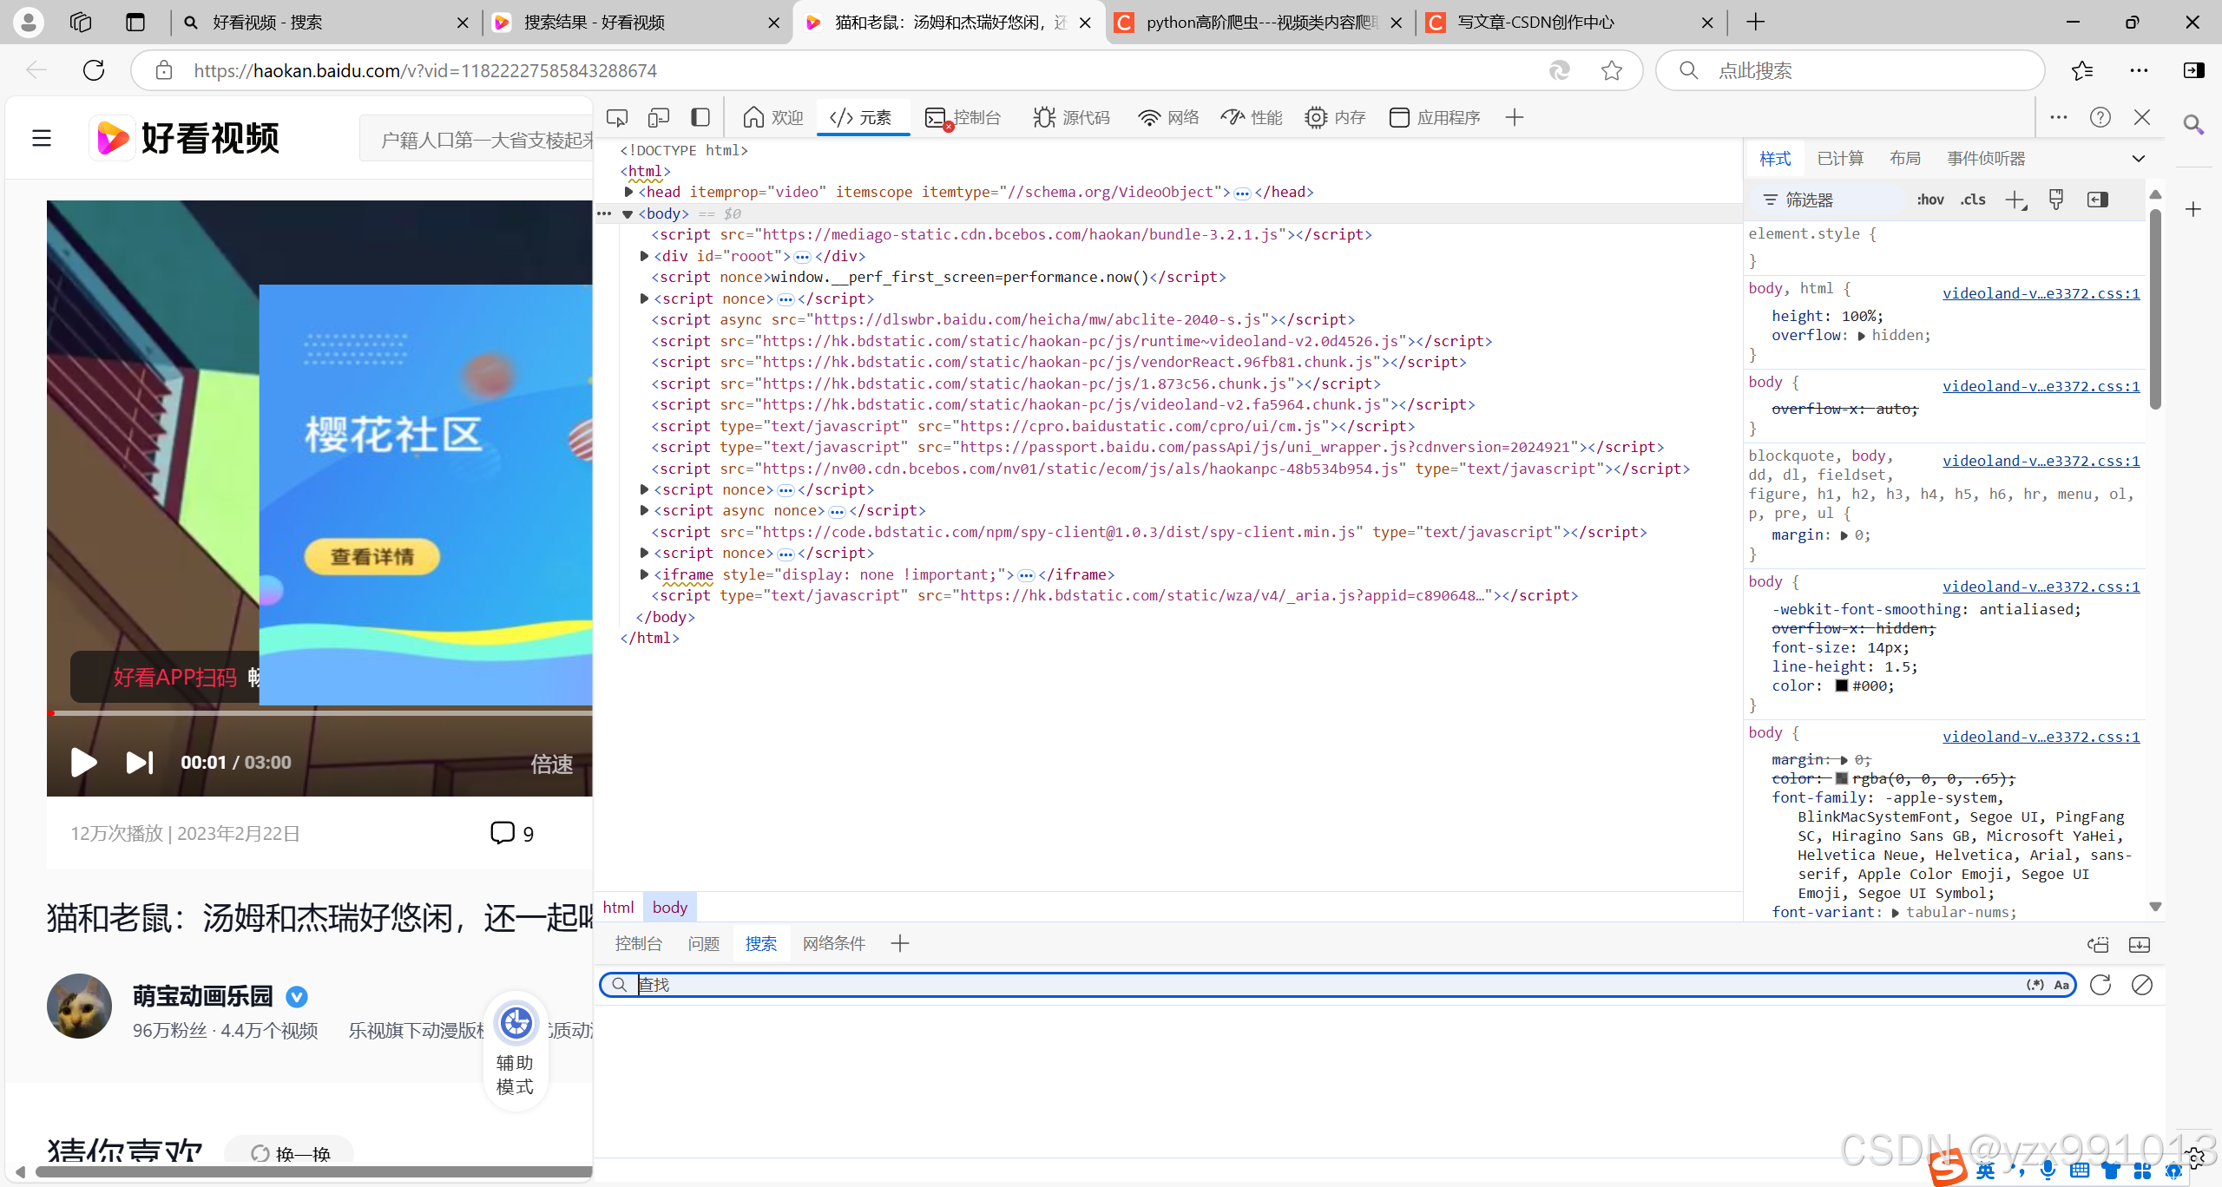Open the first videoland css source link
The height and width of the screenshot is (1187, 2222).
click(2041, 293)
